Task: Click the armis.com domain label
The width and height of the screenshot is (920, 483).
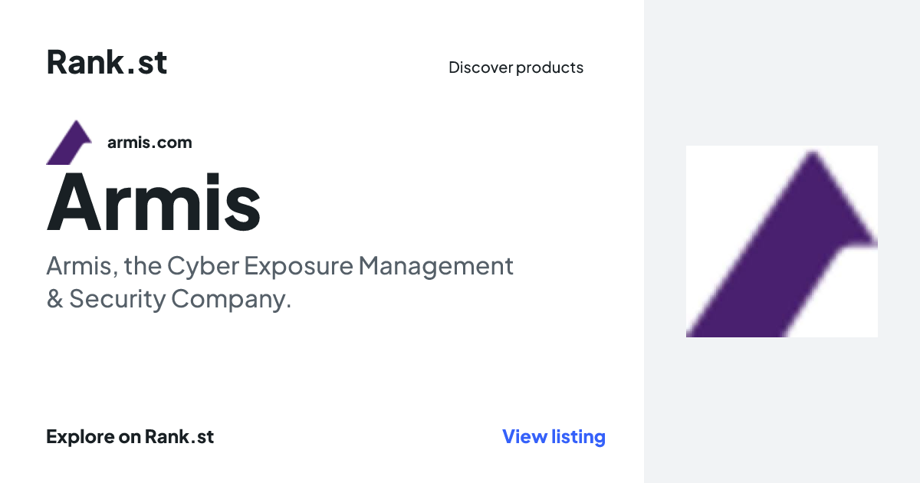Action: click(x=149, y=142)
